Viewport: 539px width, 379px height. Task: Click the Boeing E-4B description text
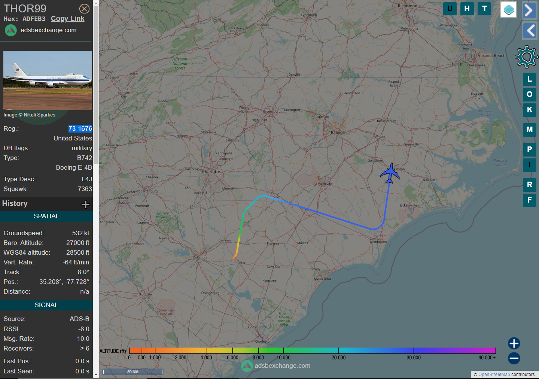point(74,168)
